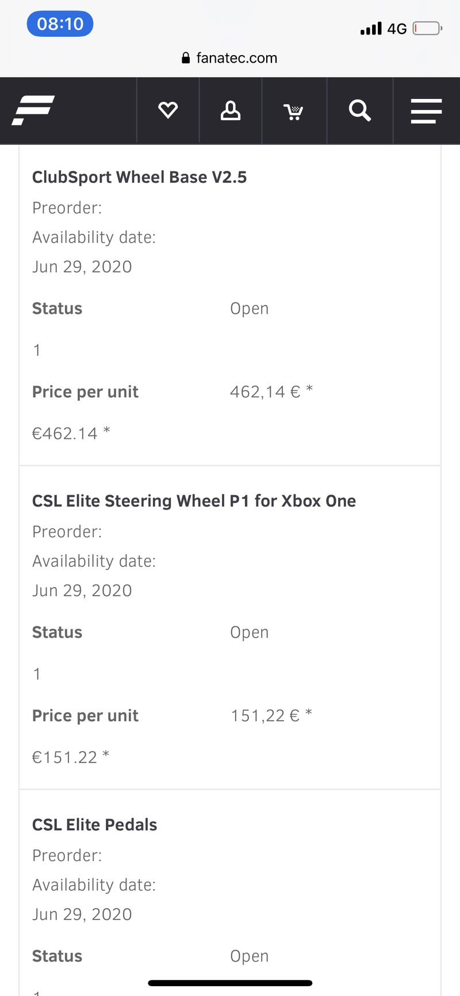
Task: Tap the search magnifier icon
Action: [360, 110]
